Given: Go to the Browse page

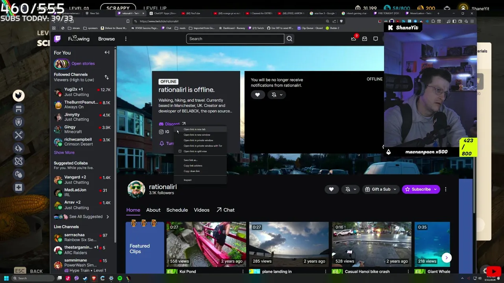Looking at the screenshot, I should 106,39.
